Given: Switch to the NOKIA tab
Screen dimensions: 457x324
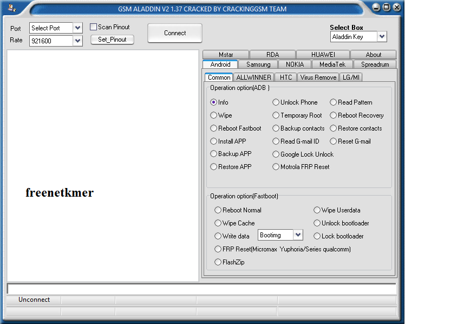Looking at the screenshot, I should point(295,64).
